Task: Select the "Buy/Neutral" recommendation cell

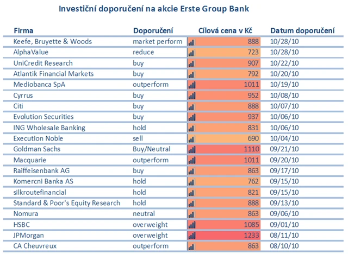Action: coord(152,149)
